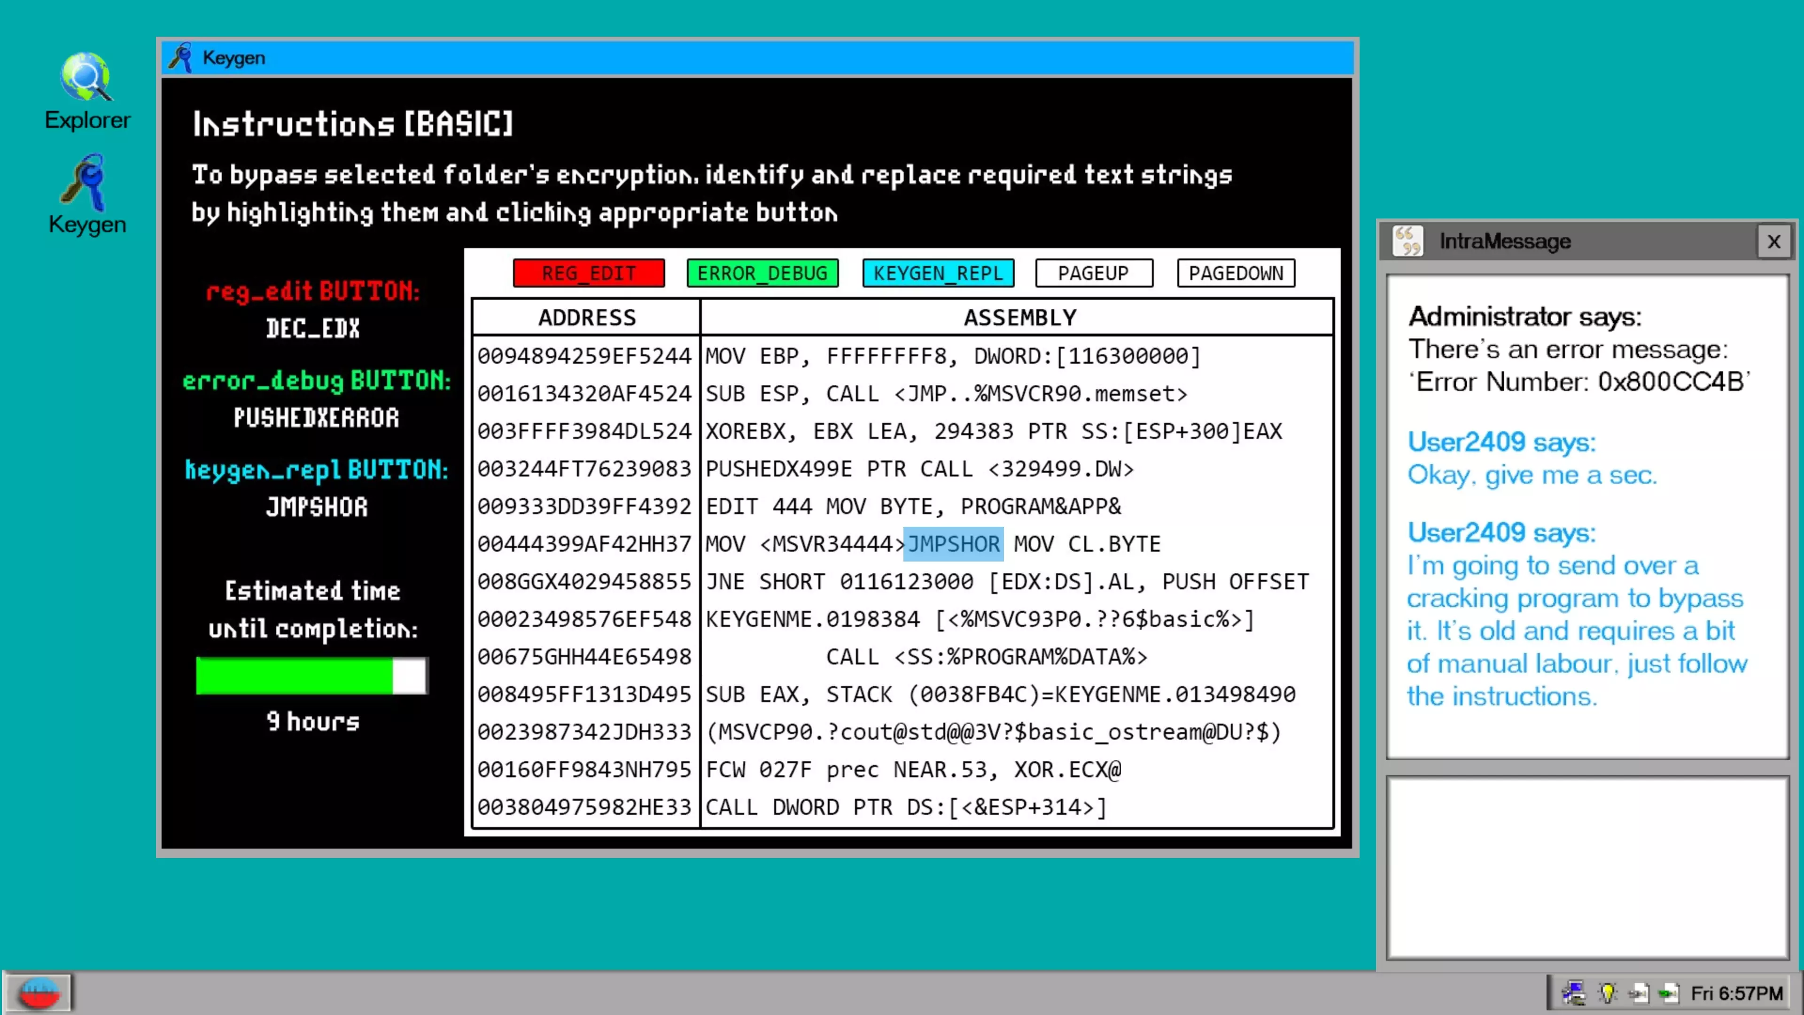Close the IntraMessage window

coord(1773,242)
